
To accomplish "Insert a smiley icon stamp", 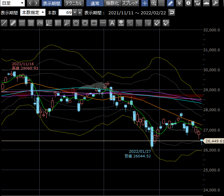I will [121, 23].
